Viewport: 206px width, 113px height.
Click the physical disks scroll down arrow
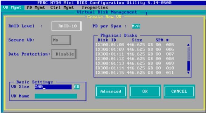188,72
